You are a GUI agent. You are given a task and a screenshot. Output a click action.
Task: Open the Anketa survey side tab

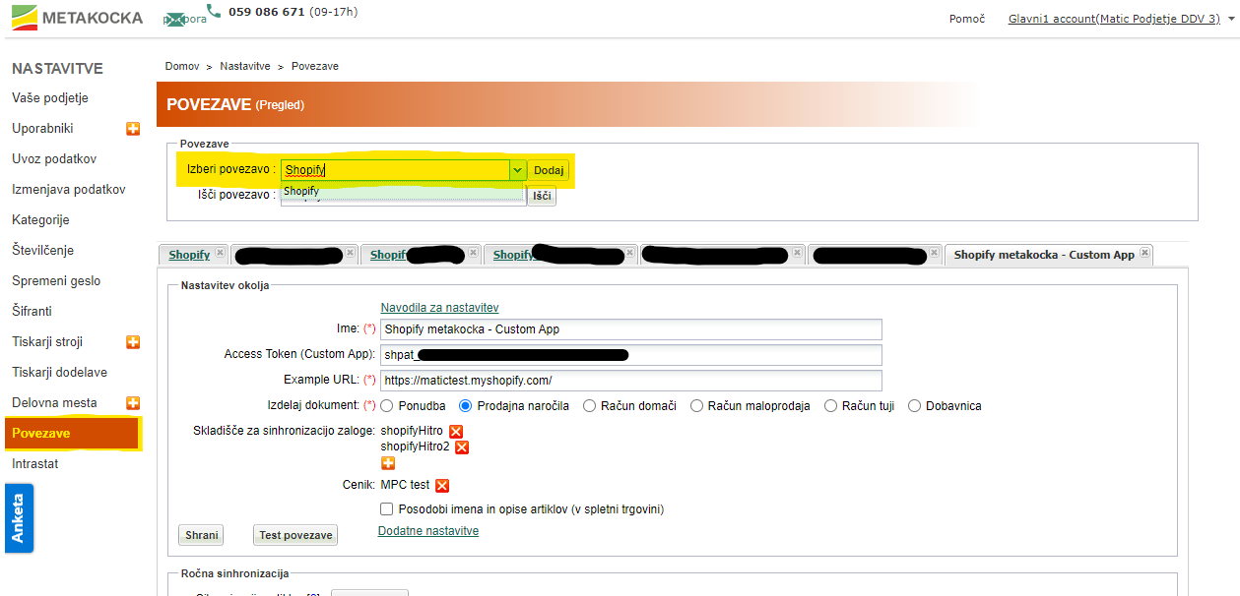(19, 518)
